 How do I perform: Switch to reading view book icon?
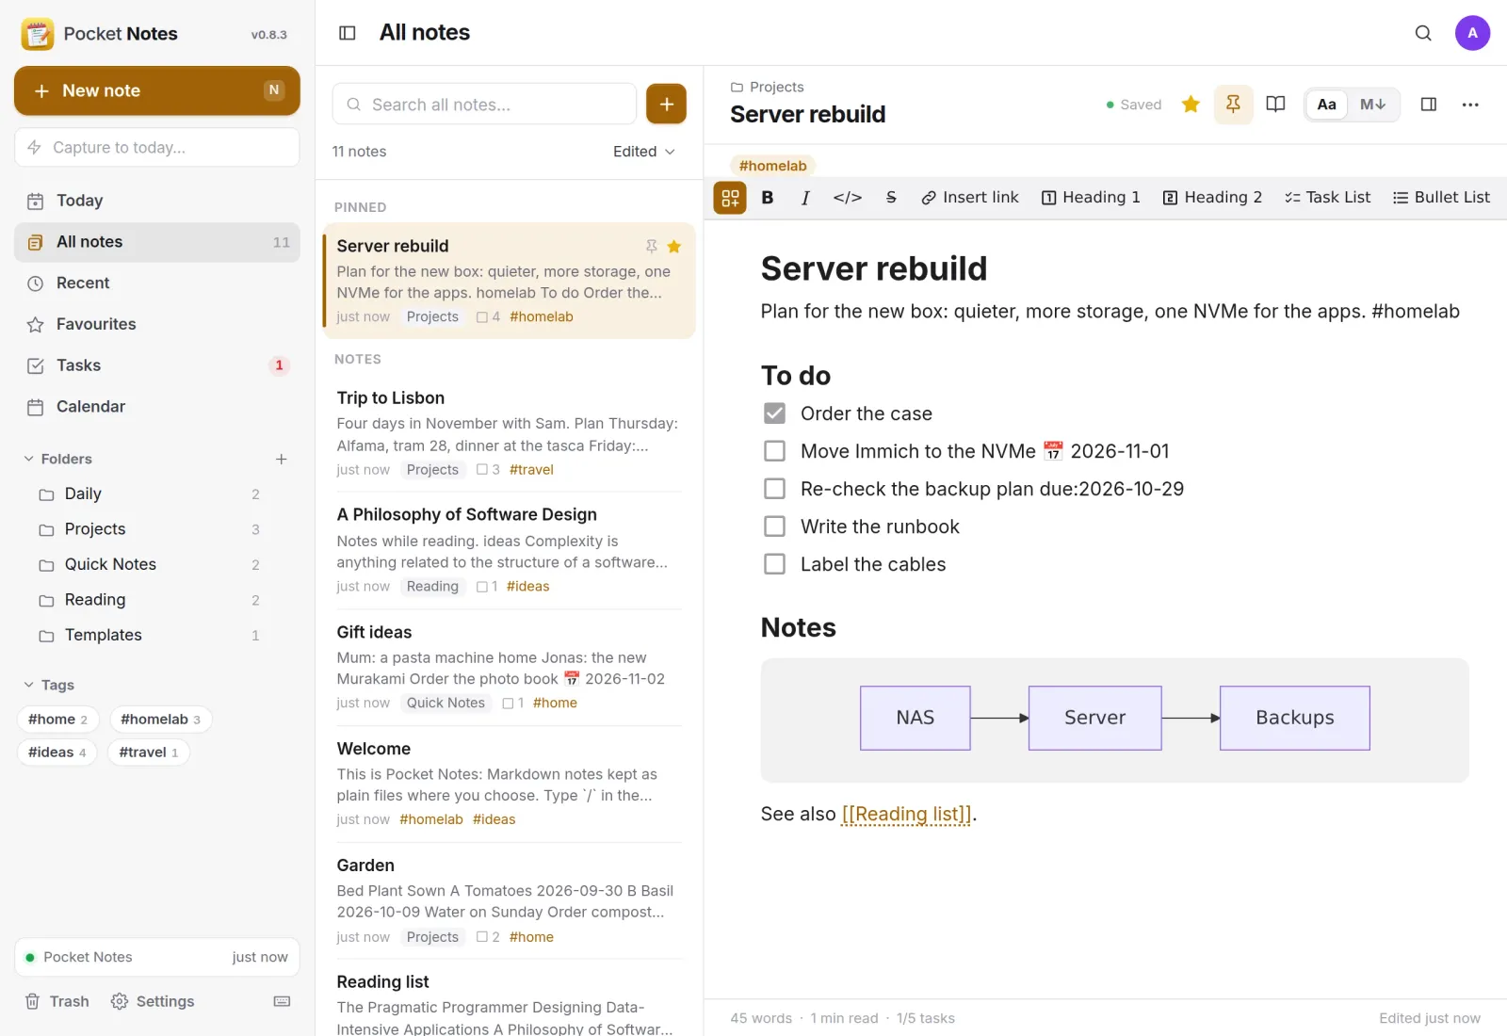point(1275,105)
